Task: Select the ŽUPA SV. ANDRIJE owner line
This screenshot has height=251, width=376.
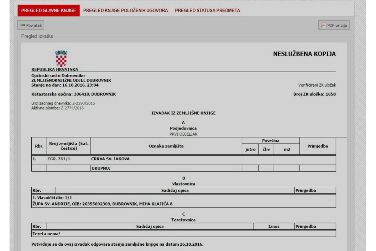Action: pos(102,204)
